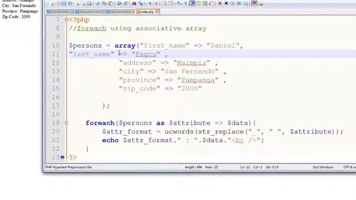The width and height of the screenshot is (356, 200).
Task: Click the echo keyword on line 21
Action: coord(110,141)
